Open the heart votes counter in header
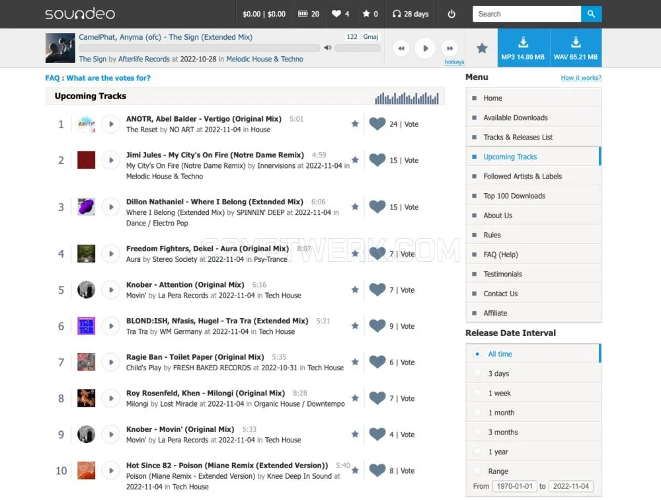This screenshot has width=661, height=500. (x=340, y=14)
